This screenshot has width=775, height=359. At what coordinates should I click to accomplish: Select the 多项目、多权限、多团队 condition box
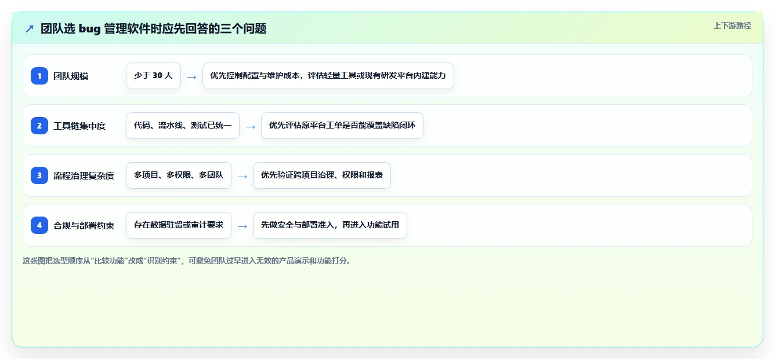(179, 175)
